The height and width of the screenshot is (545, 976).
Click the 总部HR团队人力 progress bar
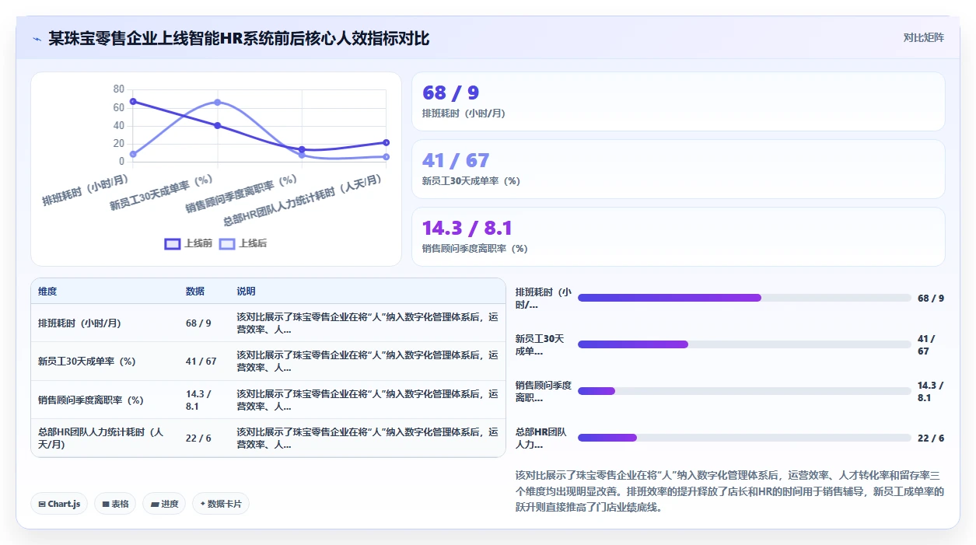point(744,438)
